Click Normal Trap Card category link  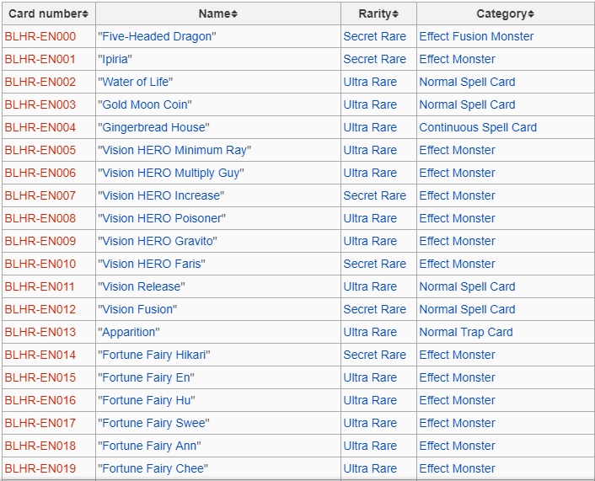(465, 332)
